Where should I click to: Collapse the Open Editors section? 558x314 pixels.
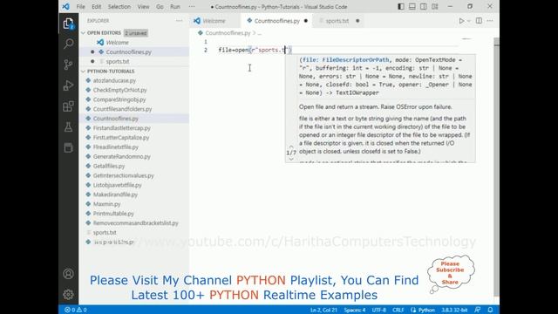pyautogui.click(x=84, y=33)
